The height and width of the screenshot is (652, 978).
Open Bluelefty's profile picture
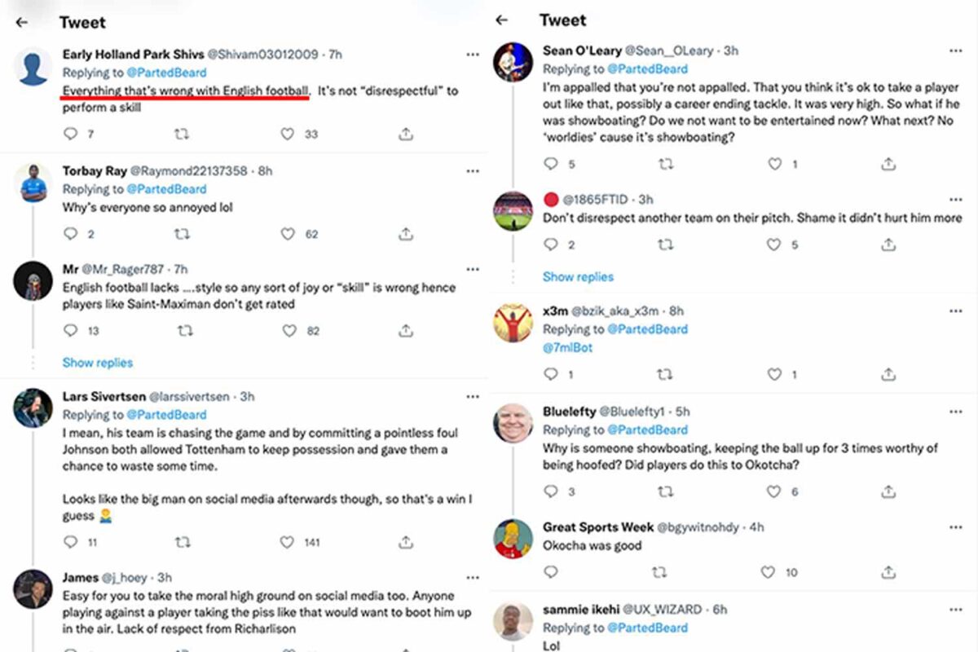click(513, 424)
